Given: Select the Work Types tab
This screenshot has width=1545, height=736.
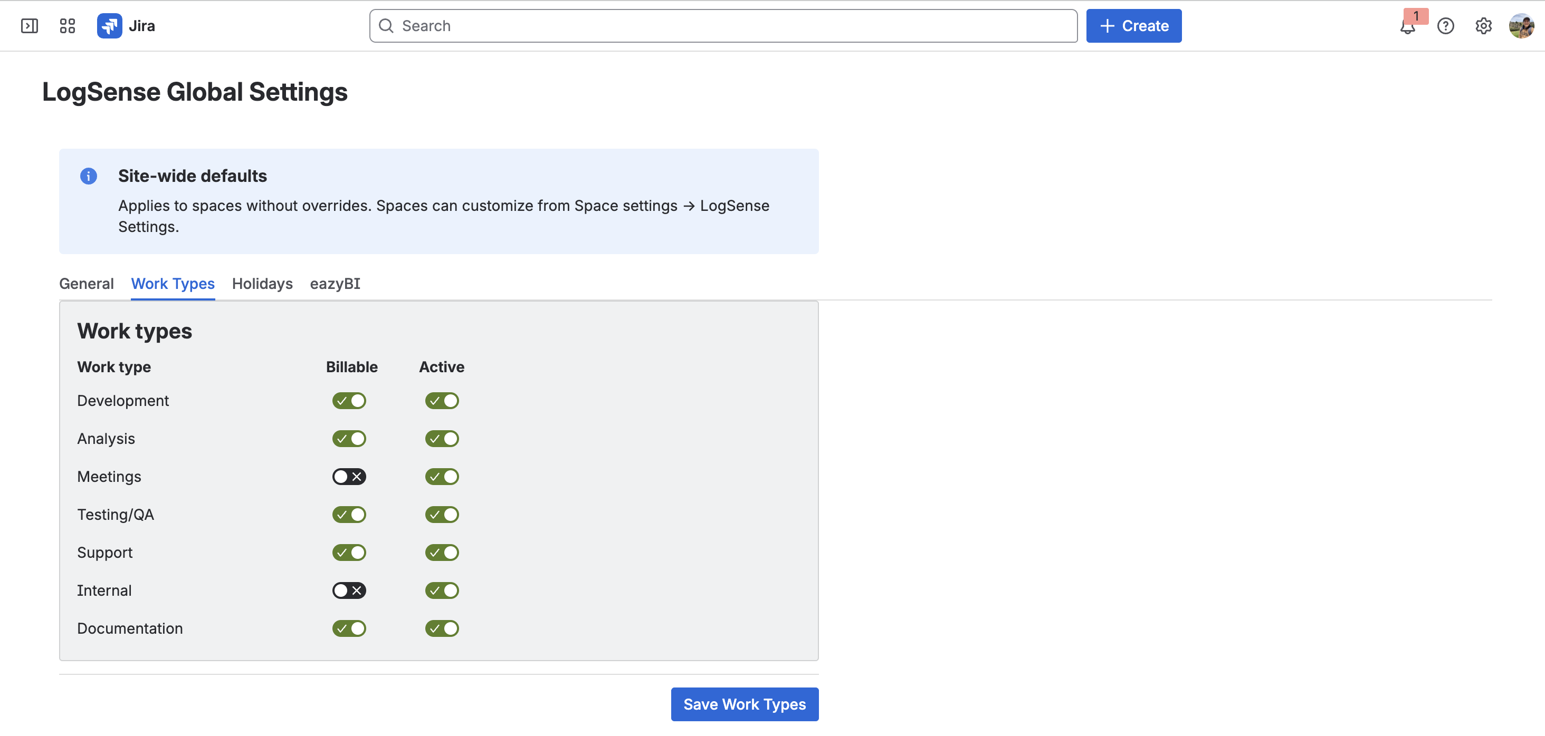Looking at the screenshot, I should [173, 284].
